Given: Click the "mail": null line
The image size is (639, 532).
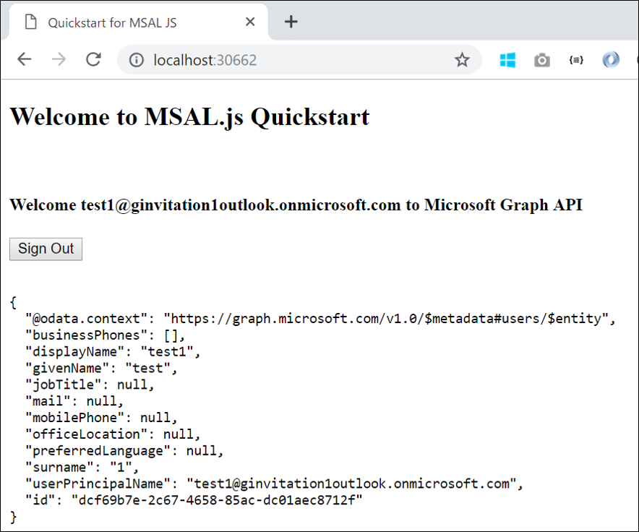Looking at the screenshot, I should (x=74, y=401).
